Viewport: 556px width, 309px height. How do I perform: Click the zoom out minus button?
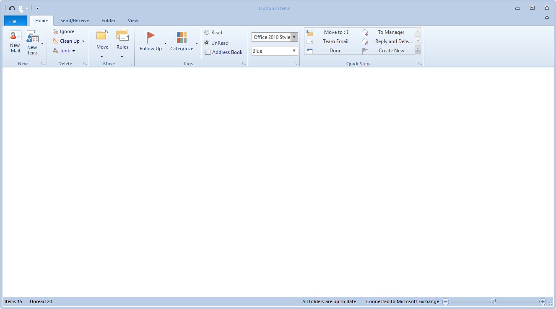[x=446, y=301]
